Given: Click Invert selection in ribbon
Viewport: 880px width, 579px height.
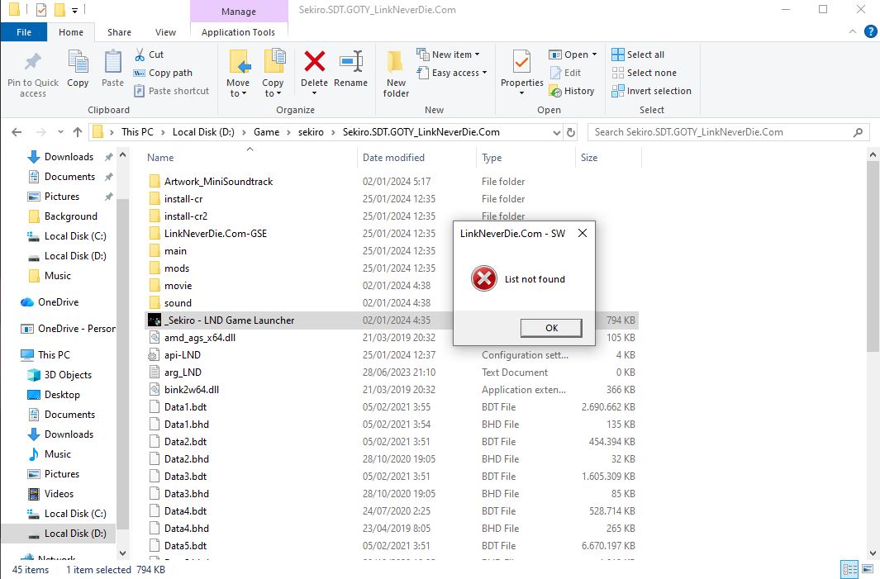Looking at the screenshot, I should 652,91.
